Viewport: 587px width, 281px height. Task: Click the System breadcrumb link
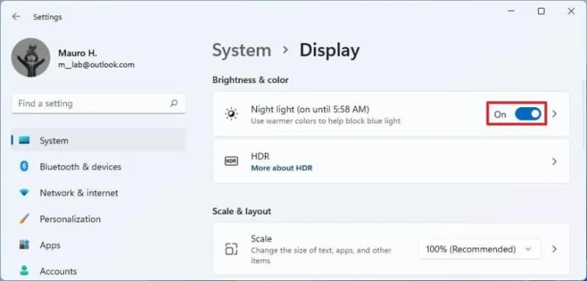(x=242, y=51)
